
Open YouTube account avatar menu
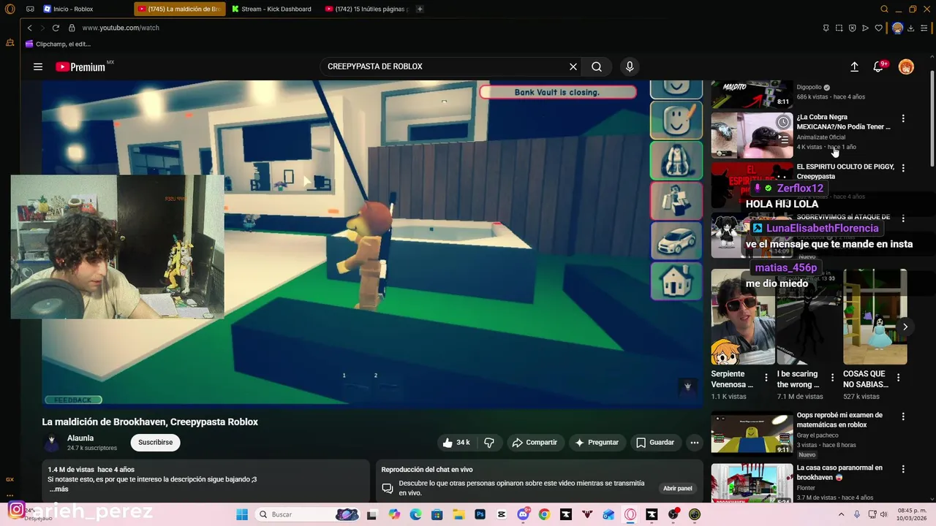(906, 66)
